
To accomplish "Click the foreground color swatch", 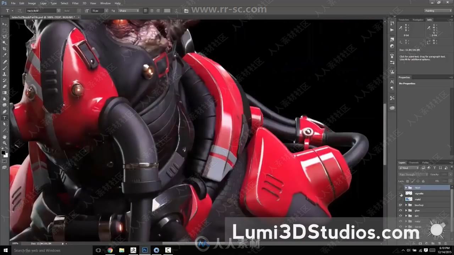I will [3, 153].
